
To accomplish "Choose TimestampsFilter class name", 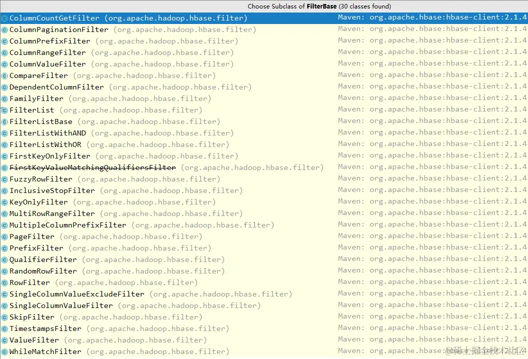I will tap(45, 328).
